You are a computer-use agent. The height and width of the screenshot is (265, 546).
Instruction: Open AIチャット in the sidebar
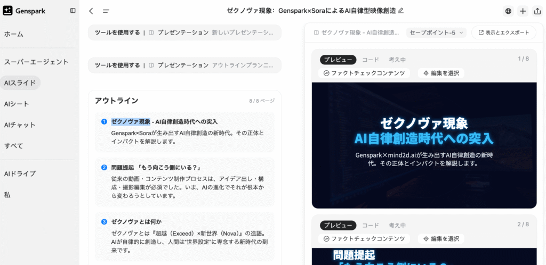(20, 125)
